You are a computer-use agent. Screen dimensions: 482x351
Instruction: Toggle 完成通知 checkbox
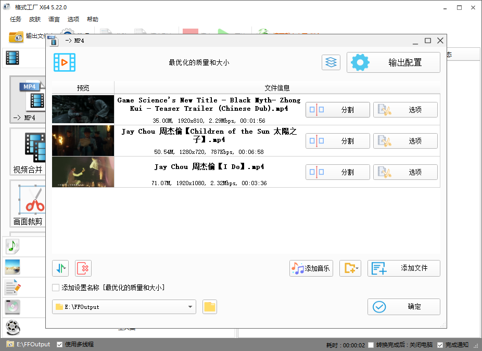(440, 345)
